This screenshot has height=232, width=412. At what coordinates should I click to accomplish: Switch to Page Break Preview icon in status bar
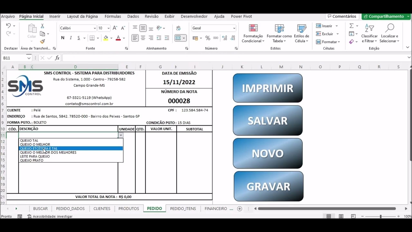[x=353, y=216]
